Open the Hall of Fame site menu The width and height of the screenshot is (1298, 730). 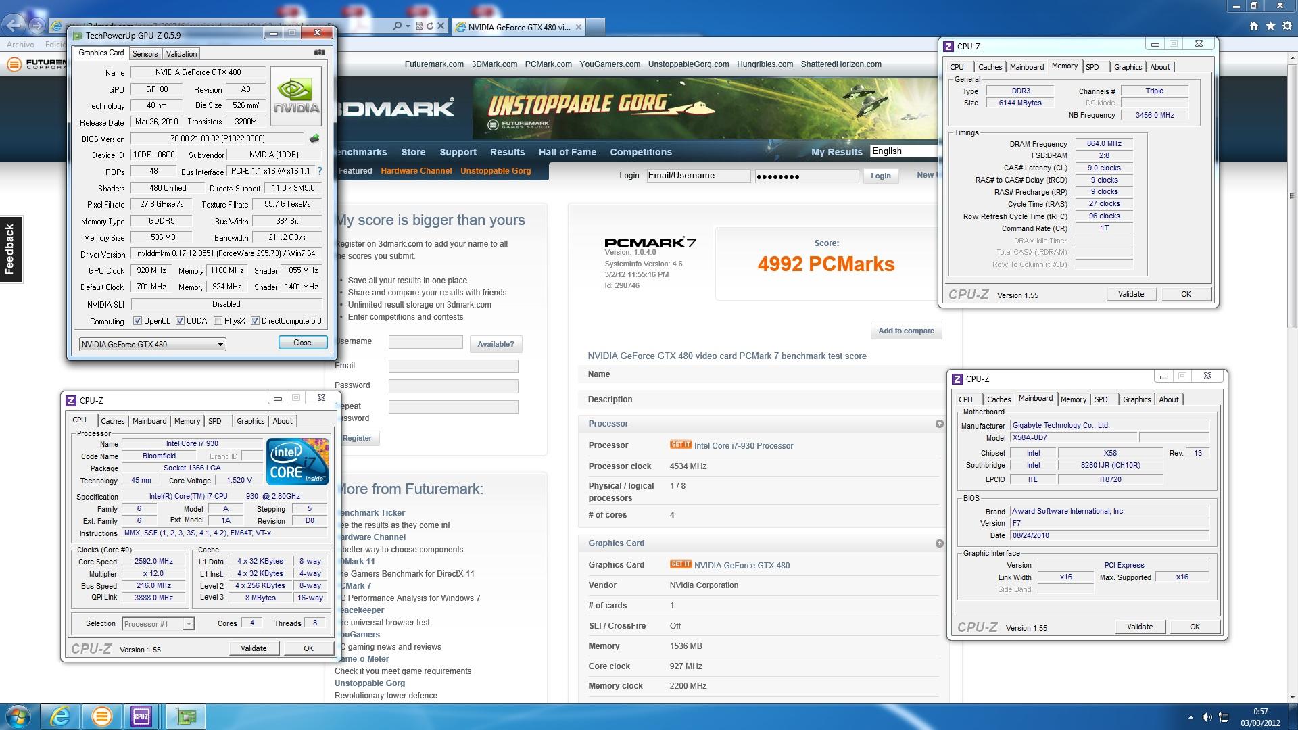pos(567,152)
